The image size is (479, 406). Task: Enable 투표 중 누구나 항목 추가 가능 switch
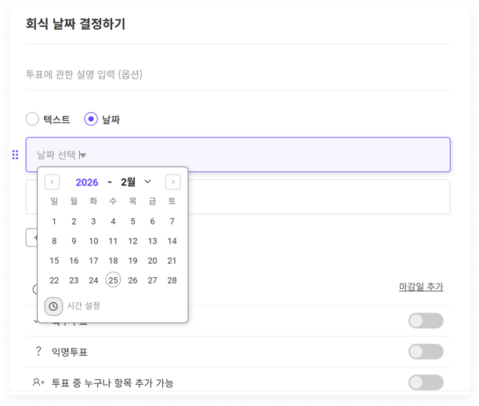[x=426, y=382]
